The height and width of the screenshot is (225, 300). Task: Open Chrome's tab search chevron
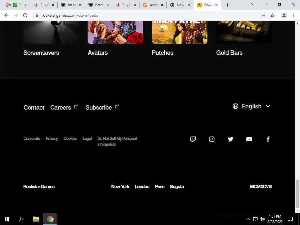(x=253, y=4)
